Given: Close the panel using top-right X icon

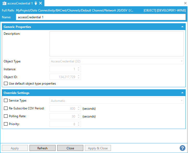Looking at the screenshot, I should 185,3.
